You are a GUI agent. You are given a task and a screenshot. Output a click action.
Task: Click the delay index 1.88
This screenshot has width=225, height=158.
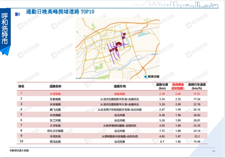tap(178, 131)
